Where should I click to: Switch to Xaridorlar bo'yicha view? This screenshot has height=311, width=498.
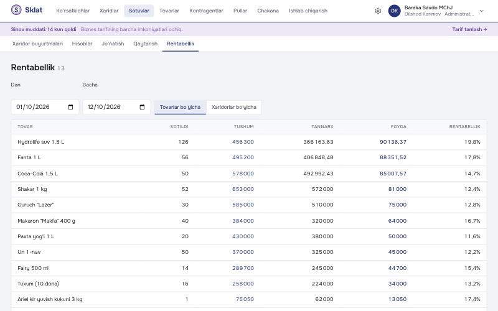(x=234, y=107)
